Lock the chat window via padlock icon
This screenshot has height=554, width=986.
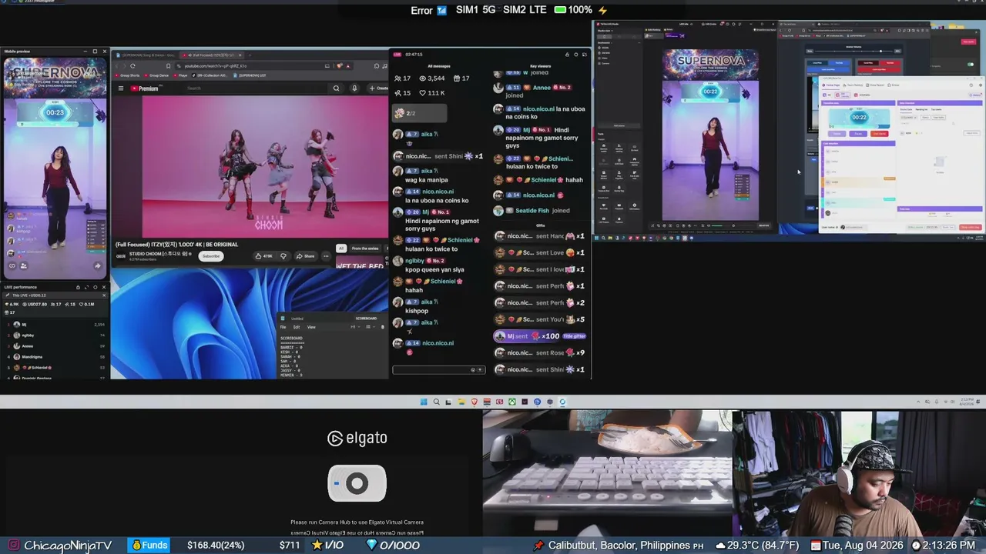point(567,55)
